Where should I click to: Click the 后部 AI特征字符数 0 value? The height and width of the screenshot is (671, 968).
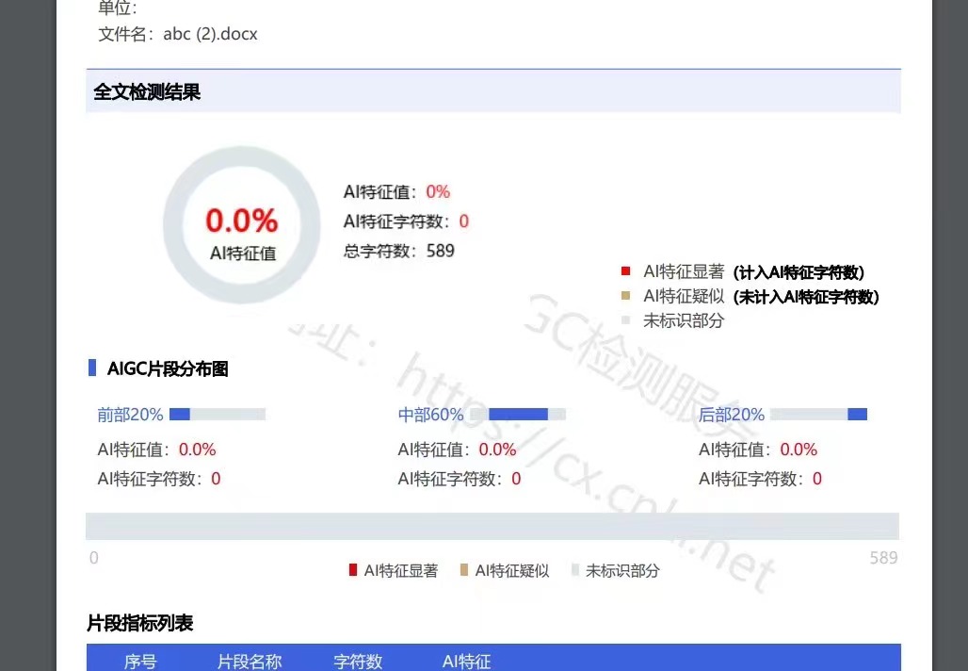(x=816, y=479)
